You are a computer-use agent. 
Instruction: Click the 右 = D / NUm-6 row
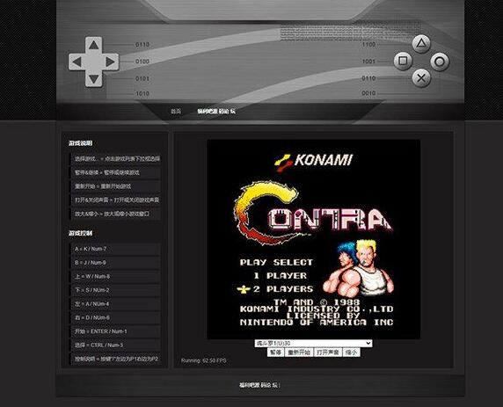point(116,317)
